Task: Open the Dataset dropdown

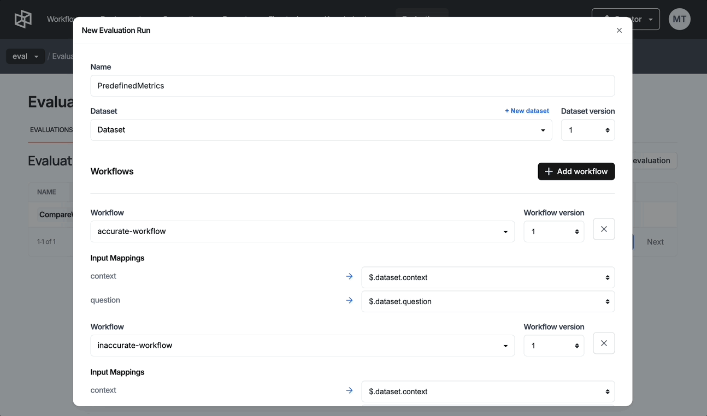Action: tap(321, 130)
